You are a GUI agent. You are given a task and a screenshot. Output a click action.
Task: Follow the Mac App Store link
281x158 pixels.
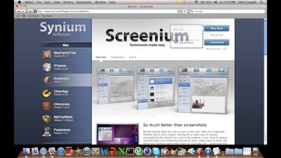pyautogui.click(x=186, y=42)
